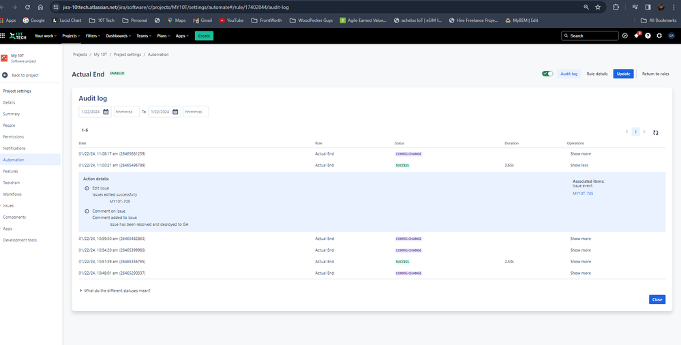Open the YouTube bookmark
The width and height of the screenshot is (681, 345).
click(x=231, y=20)
